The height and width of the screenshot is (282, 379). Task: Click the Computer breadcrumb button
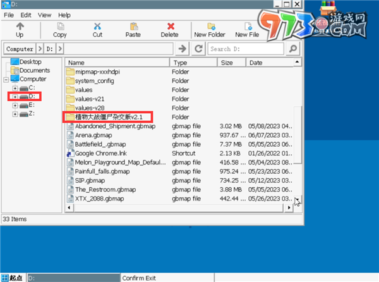coord(20,49)
